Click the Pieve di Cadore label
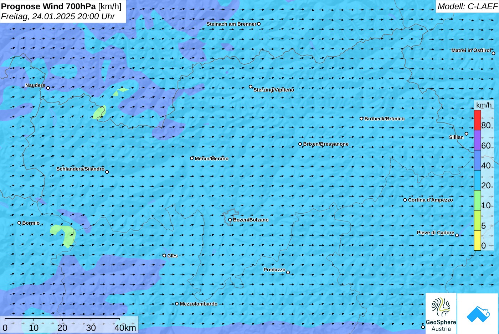This screenshot has width=499, height=334. (x=436, y=233)
